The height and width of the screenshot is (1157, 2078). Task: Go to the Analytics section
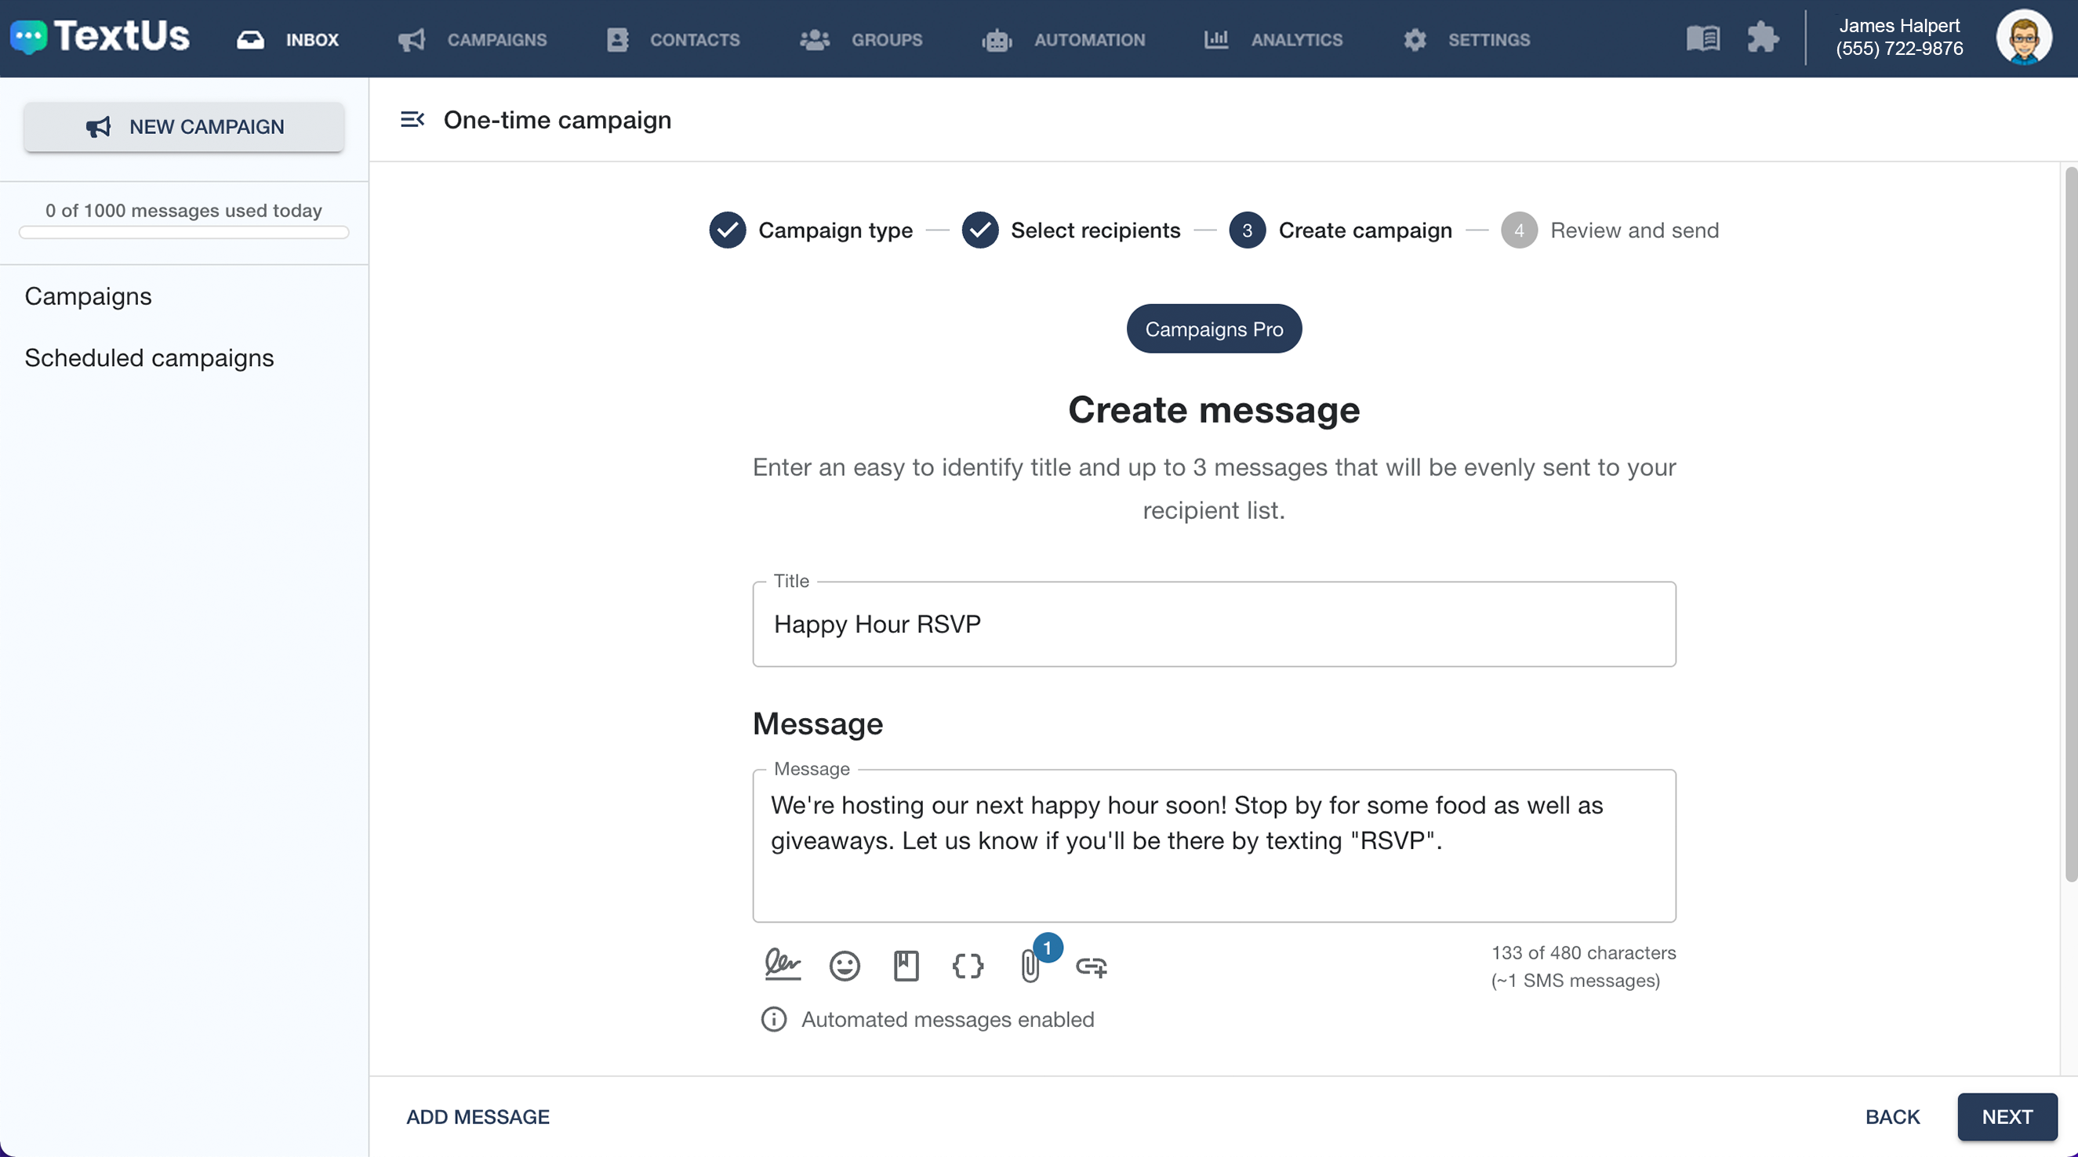[x=1272, y=38]
